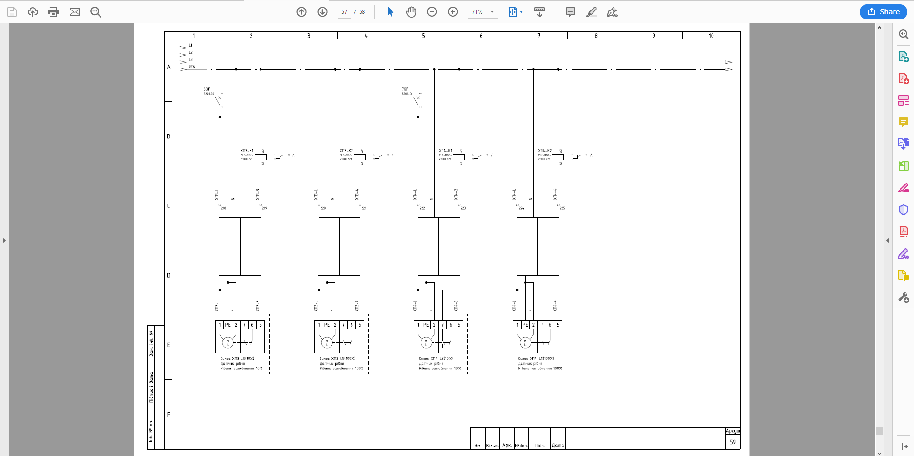Image resolution: width=914 pixels, height=456 pixels.
Task: Open the Protect shield tool in the right pane
Action: click(904, 210)
